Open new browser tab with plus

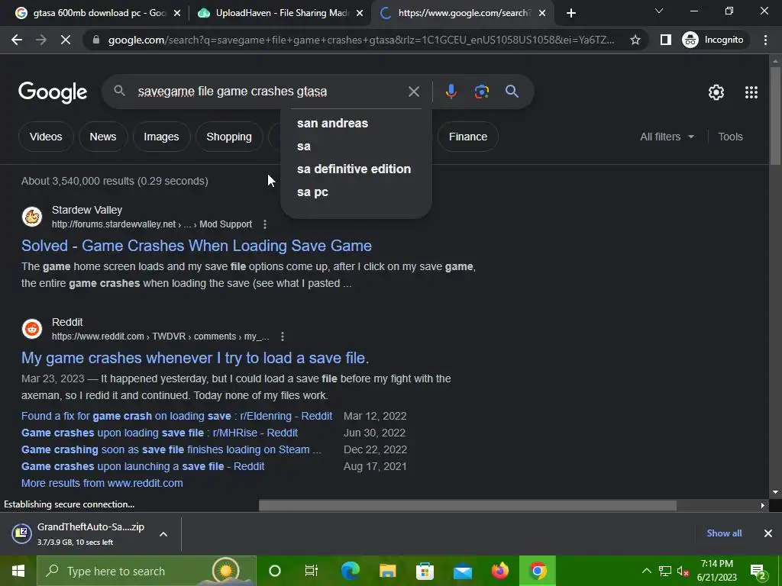click(x=571, y=13)
